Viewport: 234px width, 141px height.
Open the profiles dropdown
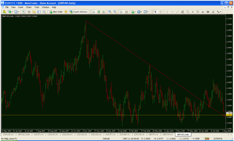coord(16,12)
